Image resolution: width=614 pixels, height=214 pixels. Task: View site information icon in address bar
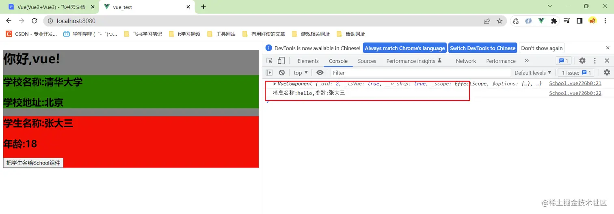click(50, 21)
